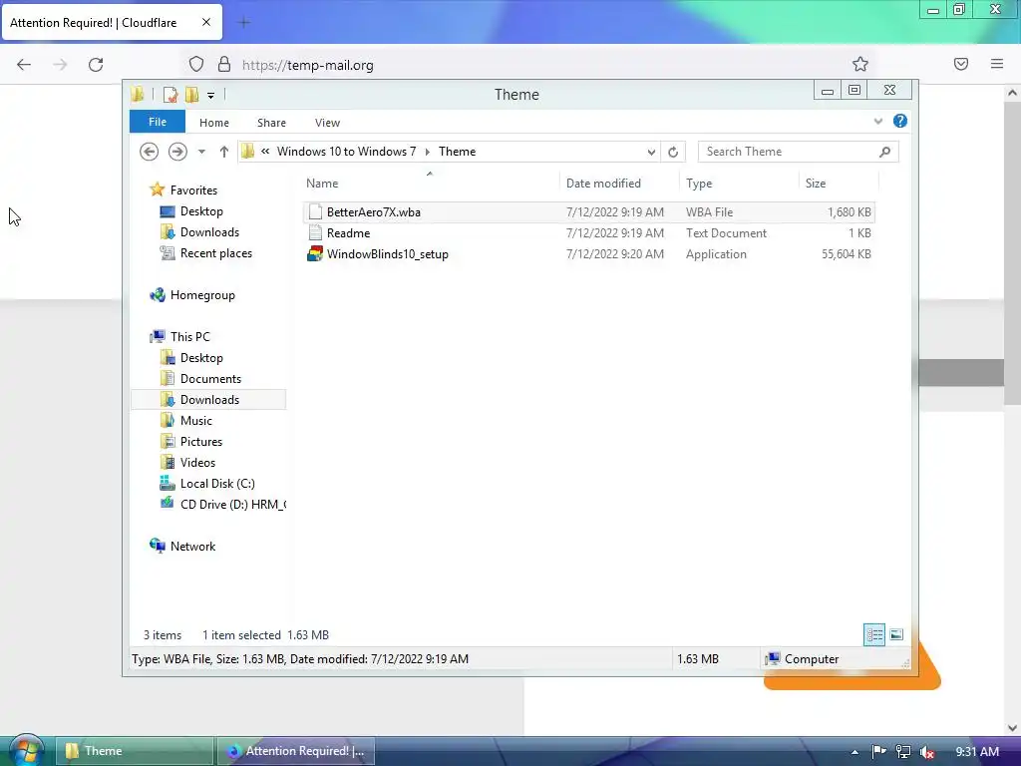Click BetterAero7X.wba file icon

315,211
